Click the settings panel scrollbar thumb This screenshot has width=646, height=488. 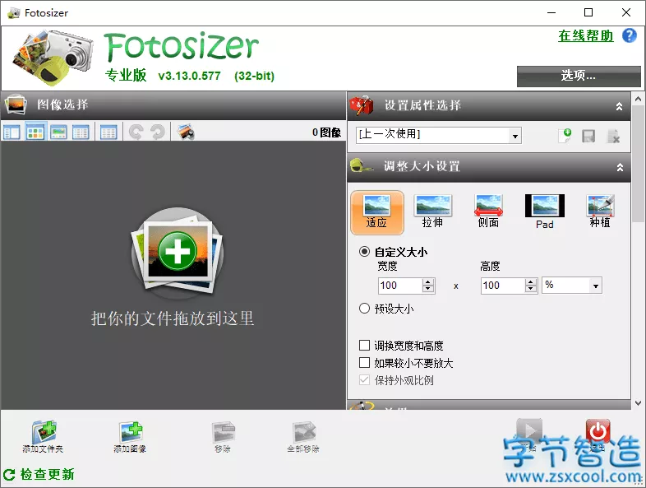[x=638, y=163]
